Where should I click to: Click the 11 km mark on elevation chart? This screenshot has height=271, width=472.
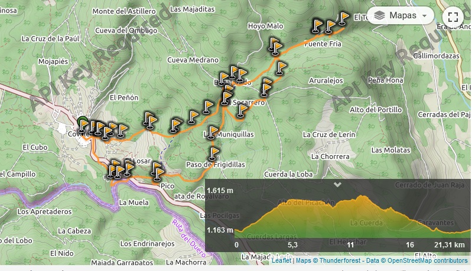(x=350, y=245)
